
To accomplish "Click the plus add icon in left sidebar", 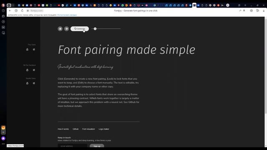I will pos(3,132).
